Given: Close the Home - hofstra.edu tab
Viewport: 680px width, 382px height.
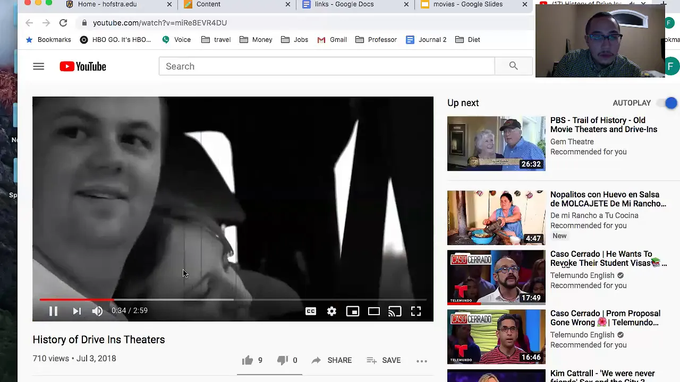Looking at the screenshot, I should tap(169, 4).
